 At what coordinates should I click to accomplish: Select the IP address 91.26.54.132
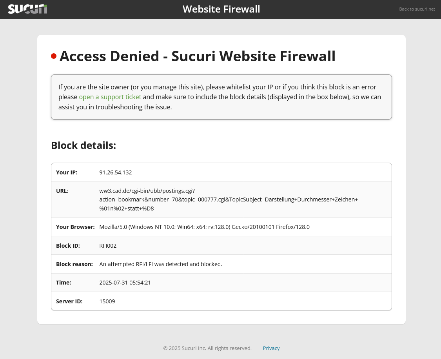[116, 172]
